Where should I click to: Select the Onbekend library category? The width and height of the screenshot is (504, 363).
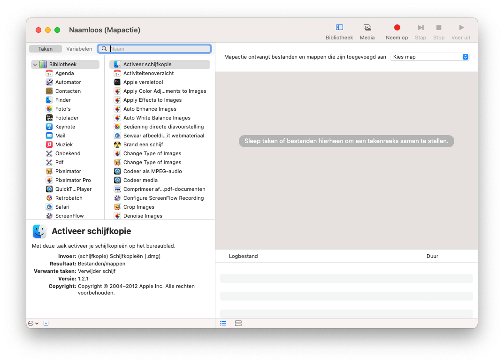pos(68,153)
